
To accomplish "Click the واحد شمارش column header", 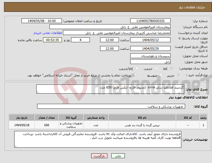I will click(x=96, y=118).
